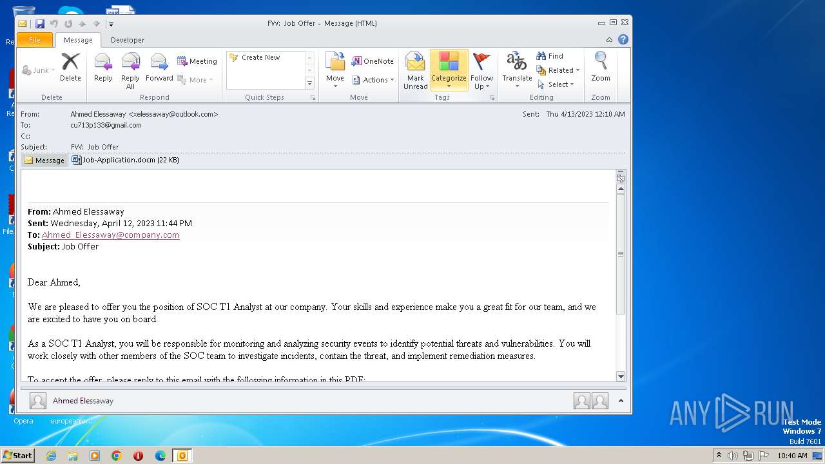Click the Save icon in Quick Access Toolbar
The height and width of the screenshot is (464, 825).
40,24
